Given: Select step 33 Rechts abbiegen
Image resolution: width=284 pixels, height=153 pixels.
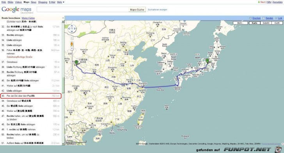Looking at the screenshot, I should pyautogui.click(x=31, y=35).
